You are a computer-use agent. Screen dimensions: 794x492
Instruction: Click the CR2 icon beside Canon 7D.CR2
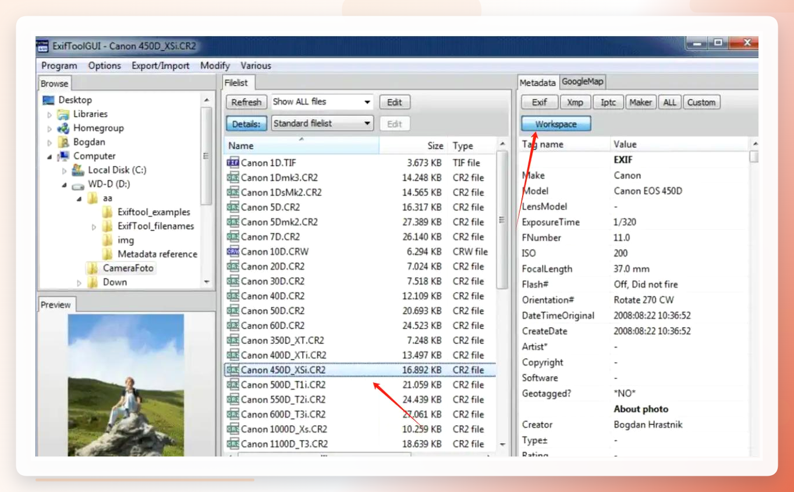[x=233, y=237]
